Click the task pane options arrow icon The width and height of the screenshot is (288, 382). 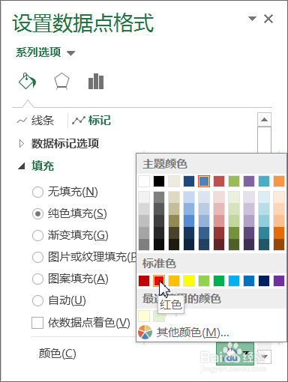point(252,19)
